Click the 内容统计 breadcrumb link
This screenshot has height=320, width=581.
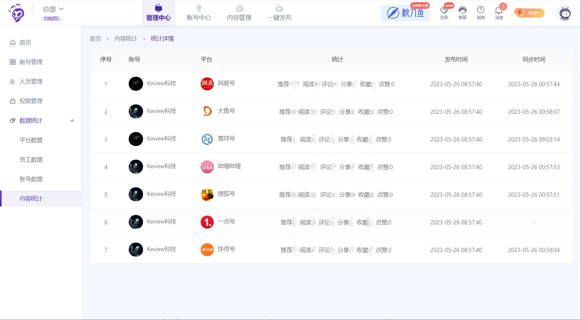pyautogui.click(x=126, y=39)
